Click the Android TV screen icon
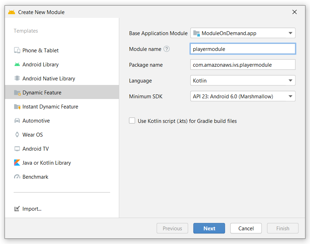This screenshot has width=310, height=244. tap(17, 149)
